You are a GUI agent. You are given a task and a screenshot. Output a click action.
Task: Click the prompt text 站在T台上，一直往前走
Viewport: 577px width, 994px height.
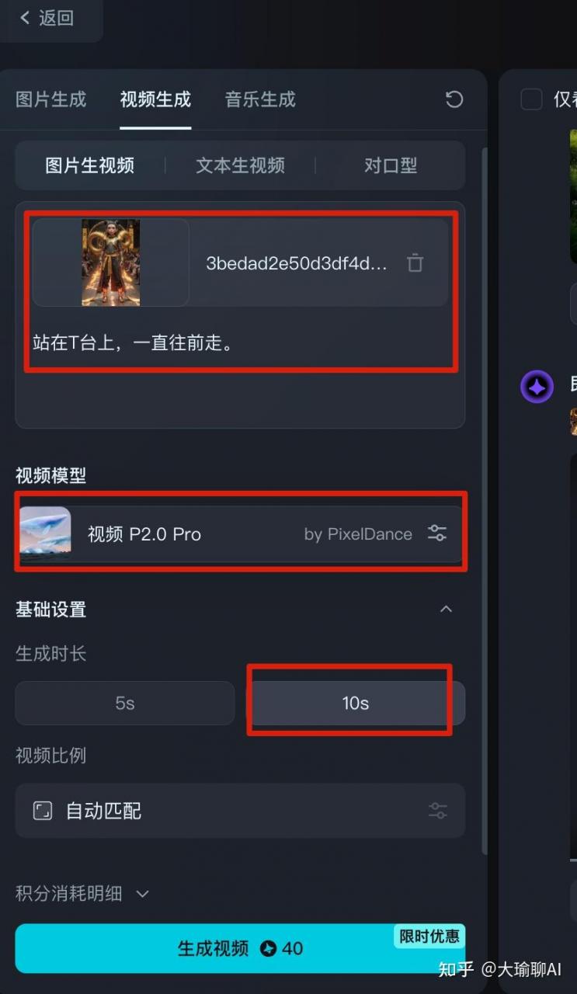pyautogui.click(x=133, y=342)
